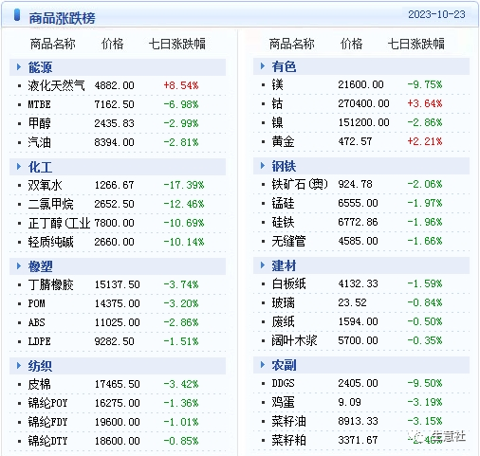Open the 有色 category heading
The height and width of the screenshot is (456, 480).
pos(284,66)
